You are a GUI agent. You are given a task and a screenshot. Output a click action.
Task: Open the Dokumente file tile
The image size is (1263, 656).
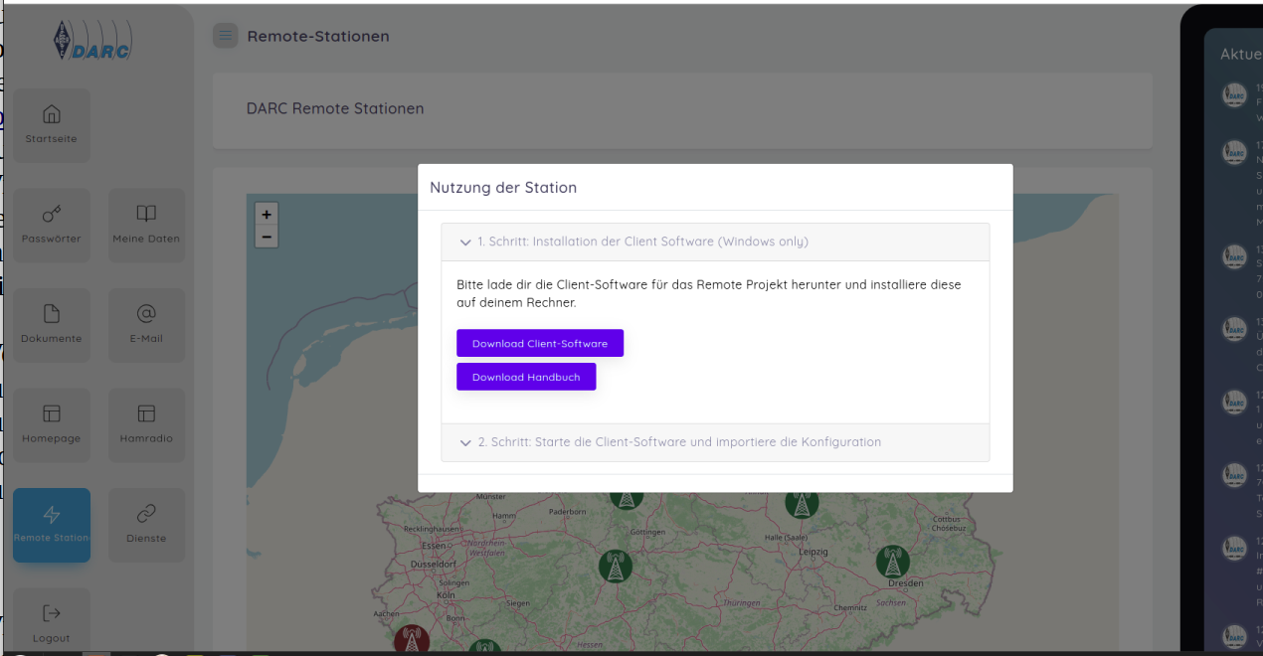[x=52, y=325]
